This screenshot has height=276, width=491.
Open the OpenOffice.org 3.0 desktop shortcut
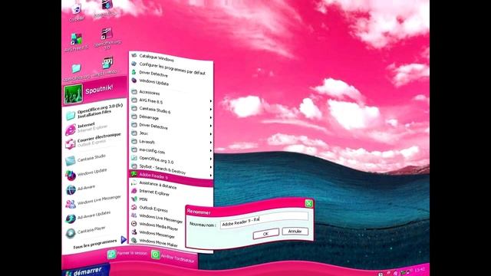(x=107, y=38)
